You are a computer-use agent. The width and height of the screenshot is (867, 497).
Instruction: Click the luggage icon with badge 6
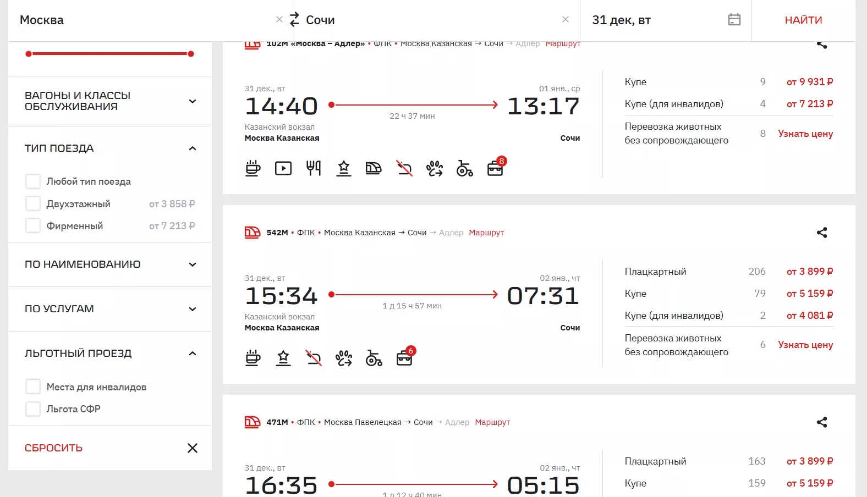pyautogui.click(x=405, y=358)
